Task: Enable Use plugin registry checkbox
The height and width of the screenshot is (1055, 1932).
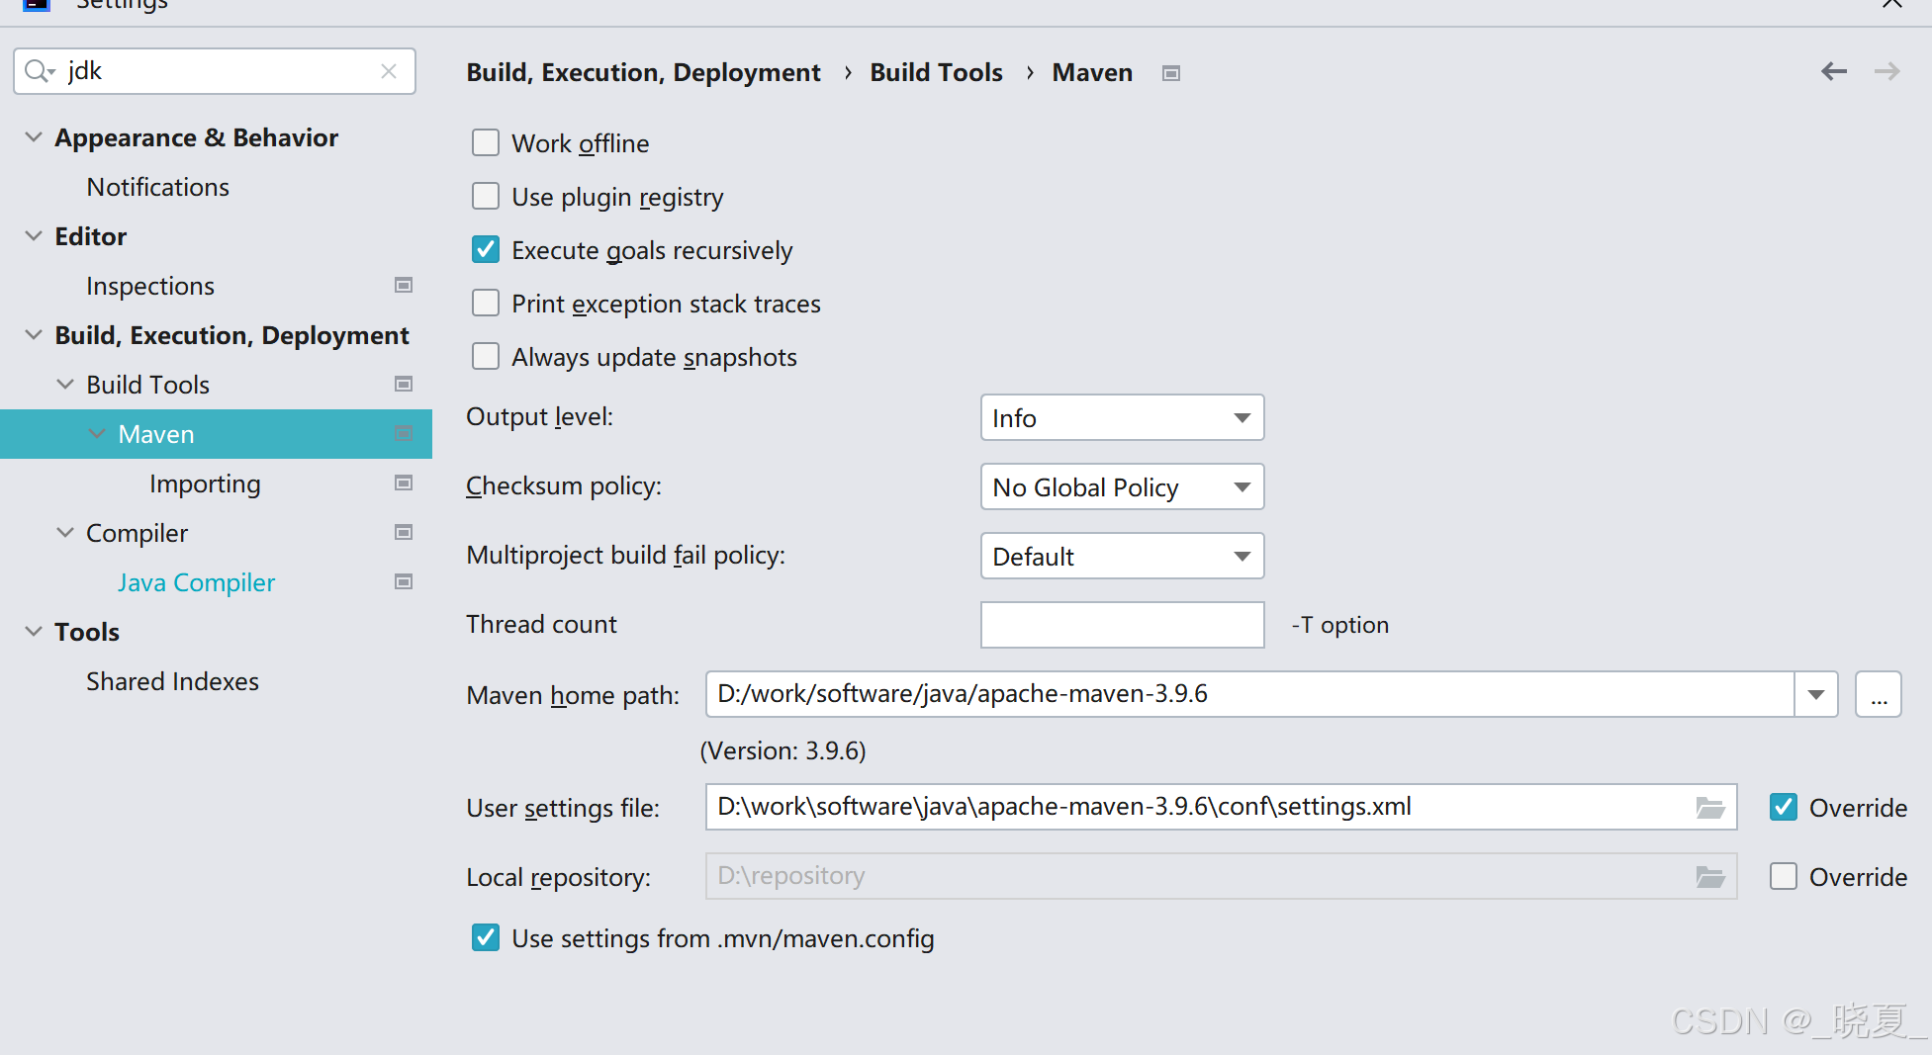Action: point(486,197)
